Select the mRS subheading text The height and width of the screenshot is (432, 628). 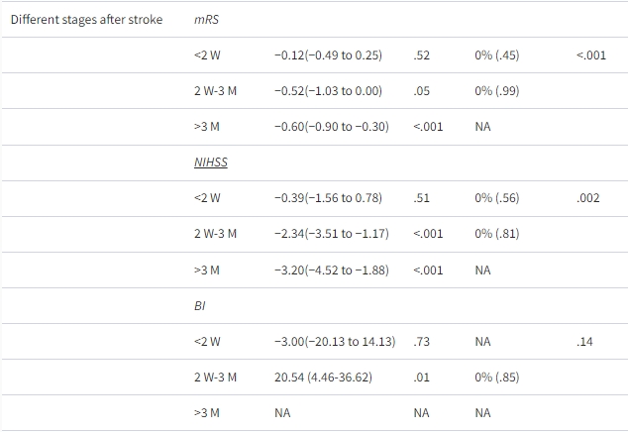[205, 20]
